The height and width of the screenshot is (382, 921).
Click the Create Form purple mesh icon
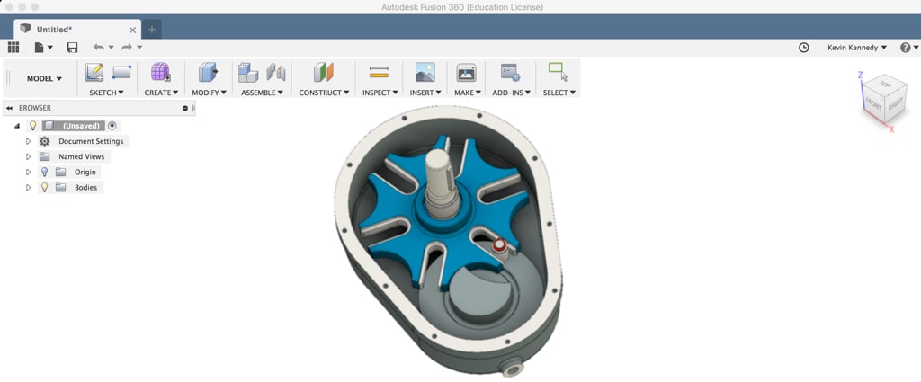click(x=161, y=72)
